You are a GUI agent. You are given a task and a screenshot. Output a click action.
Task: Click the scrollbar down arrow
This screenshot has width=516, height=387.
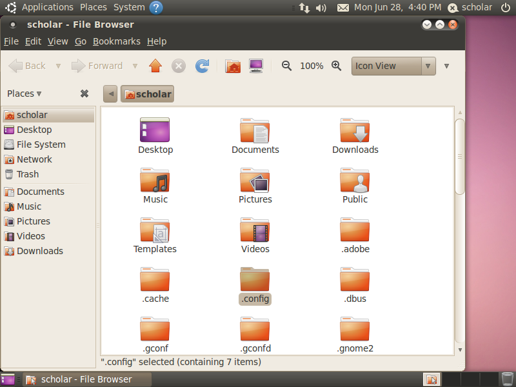click(460, 350)
